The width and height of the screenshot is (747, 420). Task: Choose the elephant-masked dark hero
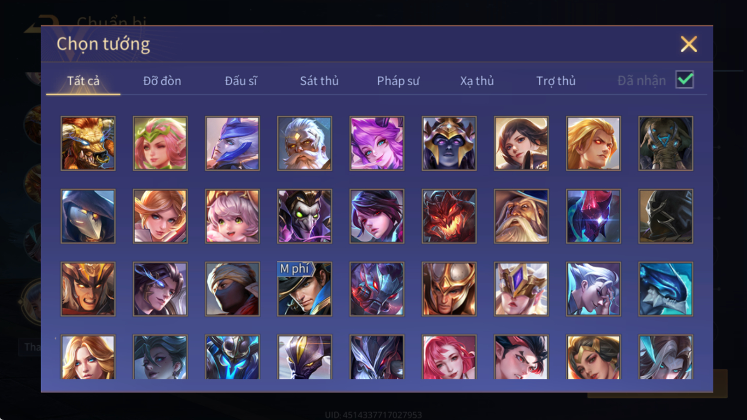(666, 143)
